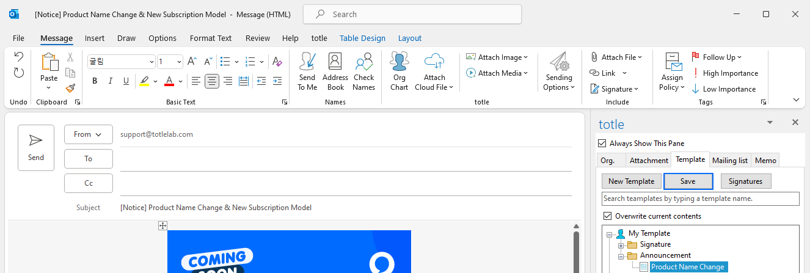Click the title bar Search box
The width and height of the screenshot is (810, 273).
412,14
